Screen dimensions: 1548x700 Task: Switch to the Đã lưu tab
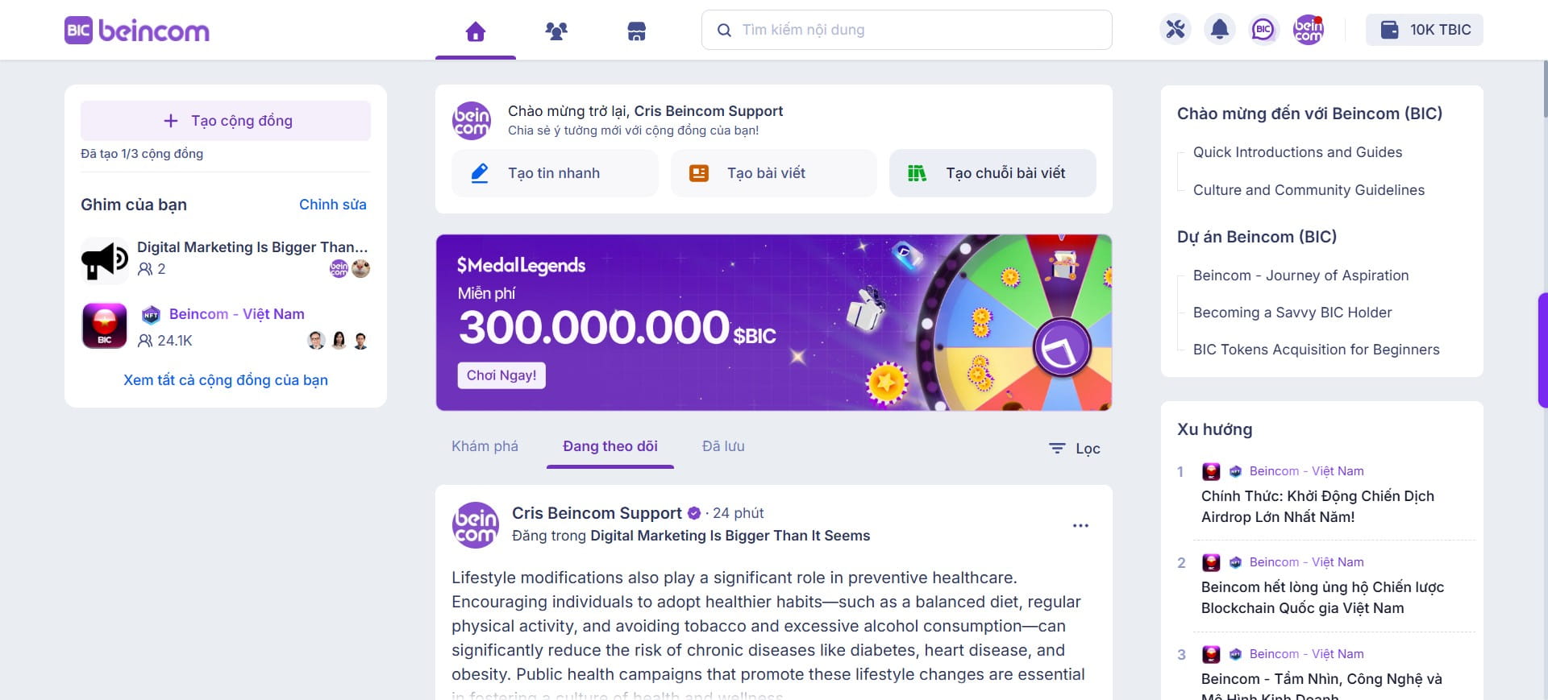[723, 446]
